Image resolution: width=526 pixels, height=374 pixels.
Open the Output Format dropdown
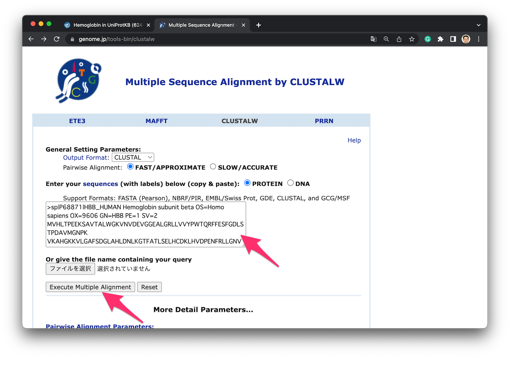point(133,157)
